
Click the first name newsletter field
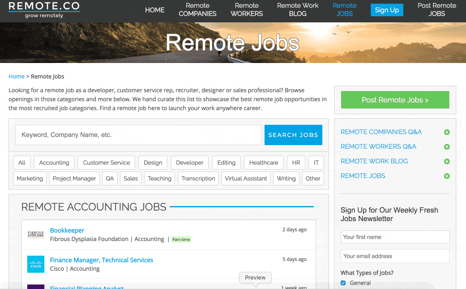pos(395,237)
